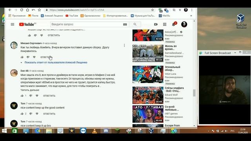Open the Одноклассники bookmark

pyautogui.click(x=91, y=16)
